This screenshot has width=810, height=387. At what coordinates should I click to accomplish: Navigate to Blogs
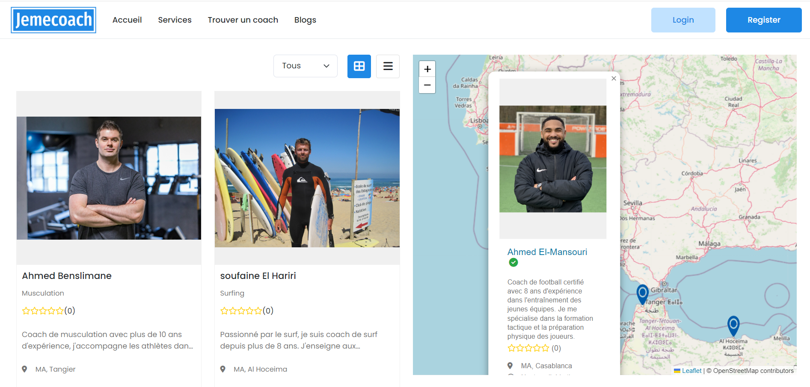pos(305,20)
